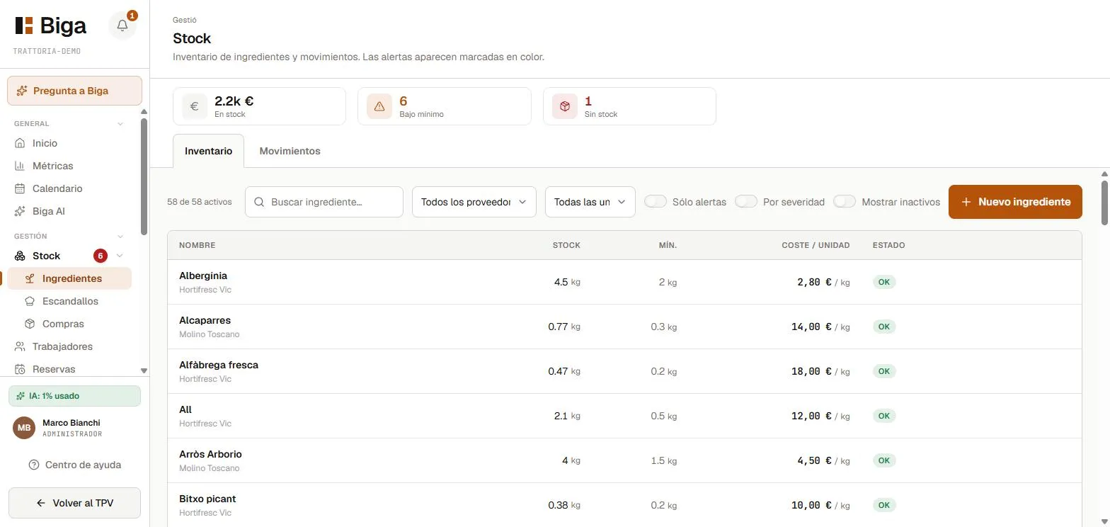
Task: Toggle the Por severidad switch
Action: pos(746,202)
